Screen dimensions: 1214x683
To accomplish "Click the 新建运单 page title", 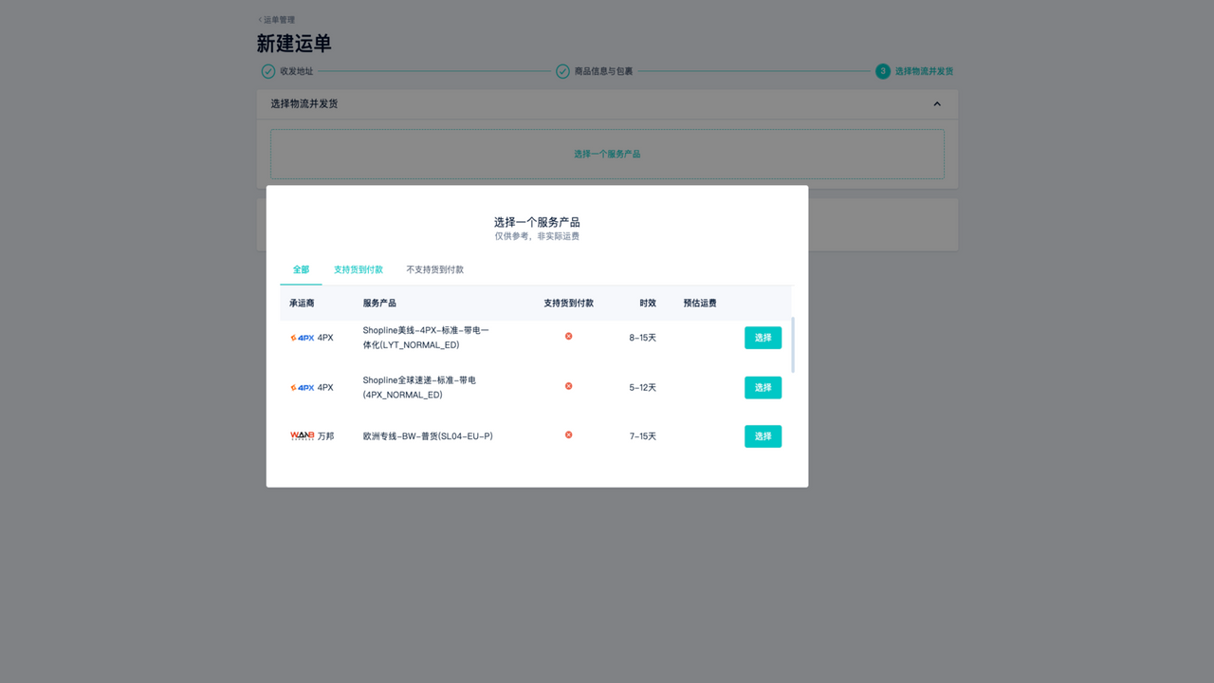I will click(x=294, y=44).
